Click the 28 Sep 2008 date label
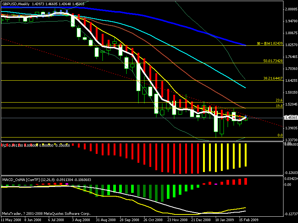 [x=130, y=220]
